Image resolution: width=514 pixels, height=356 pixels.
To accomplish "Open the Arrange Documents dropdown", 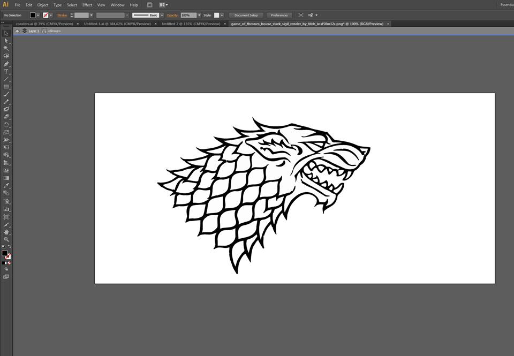I will tap(163, 5).
